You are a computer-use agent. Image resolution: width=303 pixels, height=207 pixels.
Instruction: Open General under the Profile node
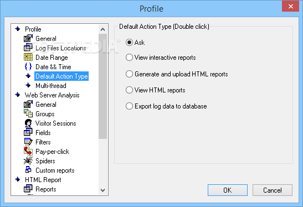46,39
